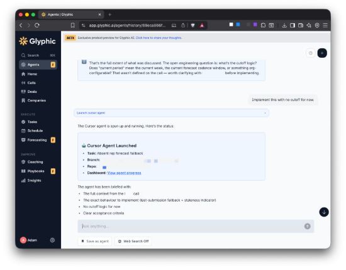Jump to bottom with down-arrow button
Viewport: 346px width, 270px height.
pyautogui.click(x=324, y=212)
